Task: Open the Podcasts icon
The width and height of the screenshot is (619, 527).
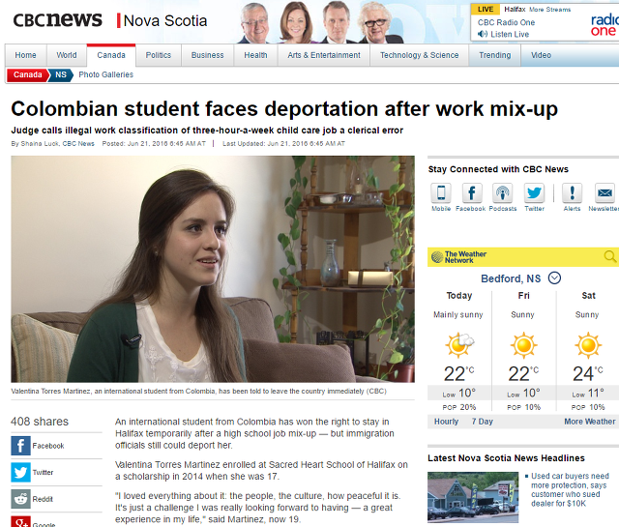Action: (503, 193)
